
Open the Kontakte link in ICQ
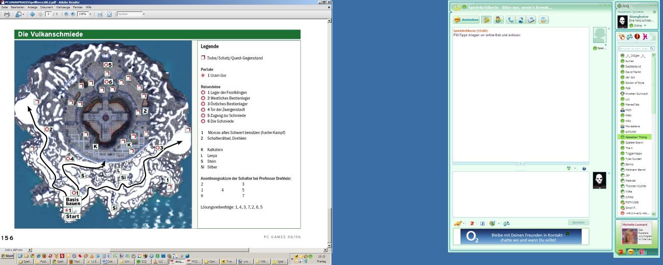638,11
